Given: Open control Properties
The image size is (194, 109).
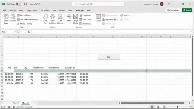Looking at the screenshot, I should pyautogui.click(x=85, y=15).
